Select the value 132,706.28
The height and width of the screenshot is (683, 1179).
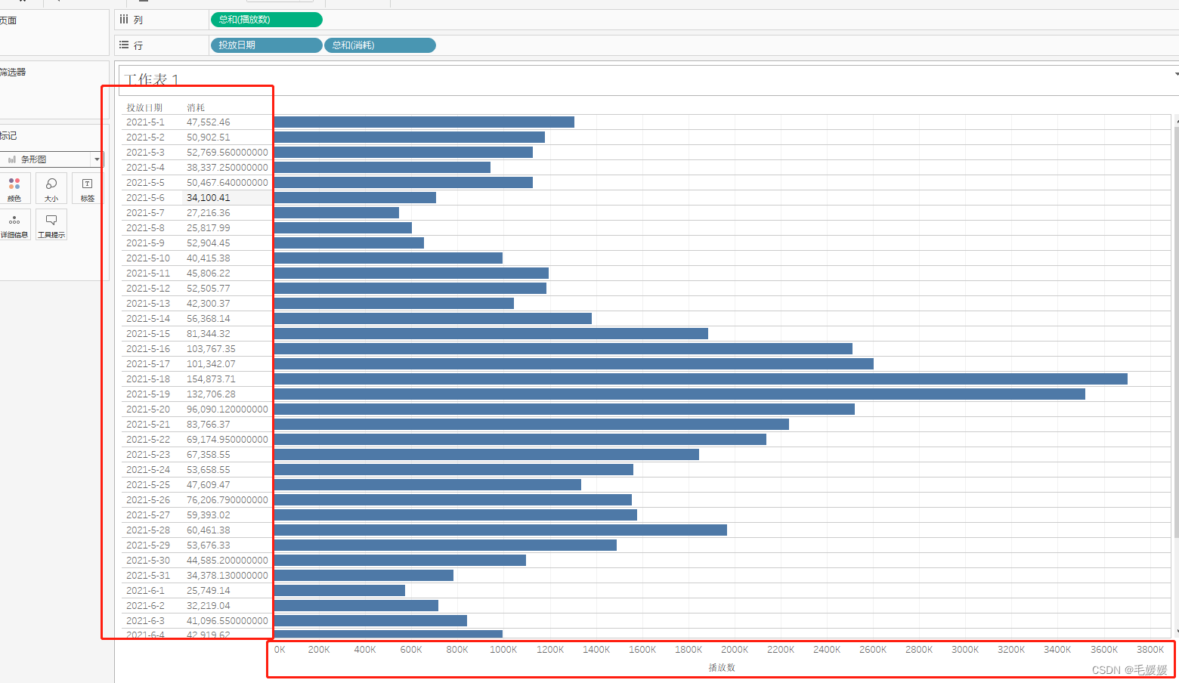pyautogui.click(x=211, y=394)
